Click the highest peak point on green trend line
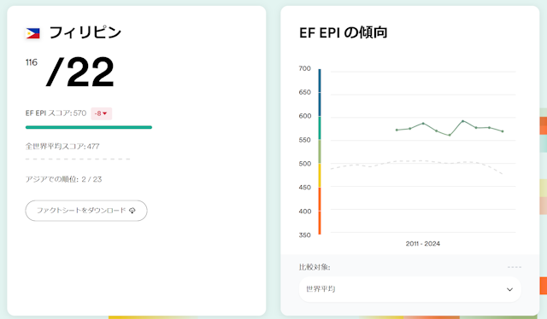Screen dimensions: 547x319 463,121
